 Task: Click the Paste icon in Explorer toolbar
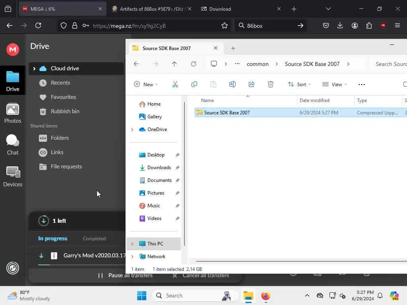point(213,84)
